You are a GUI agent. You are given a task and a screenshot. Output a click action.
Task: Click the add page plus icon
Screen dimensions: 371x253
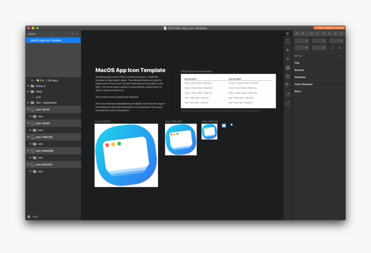point(72,34)
